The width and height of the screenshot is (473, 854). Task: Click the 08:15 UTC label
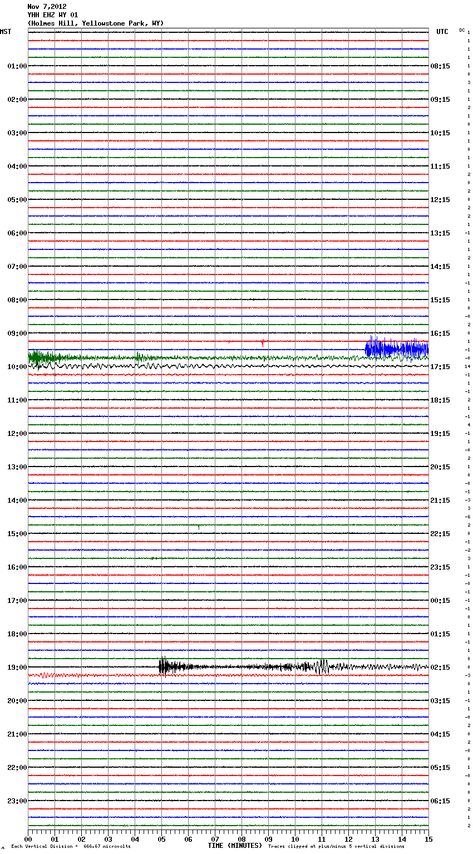(440, 66)
